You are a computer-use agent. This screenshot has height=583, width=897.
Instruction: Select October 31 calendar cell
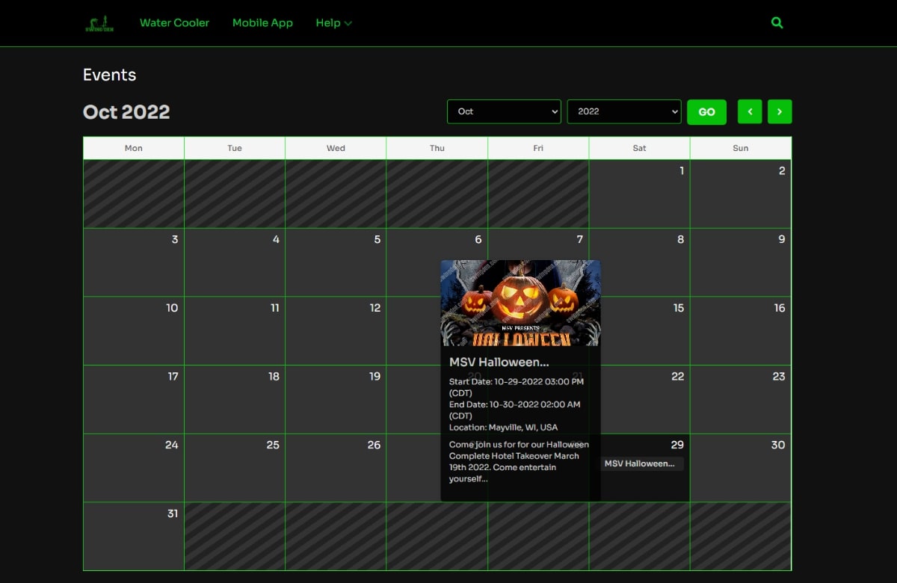pos(133,536)
